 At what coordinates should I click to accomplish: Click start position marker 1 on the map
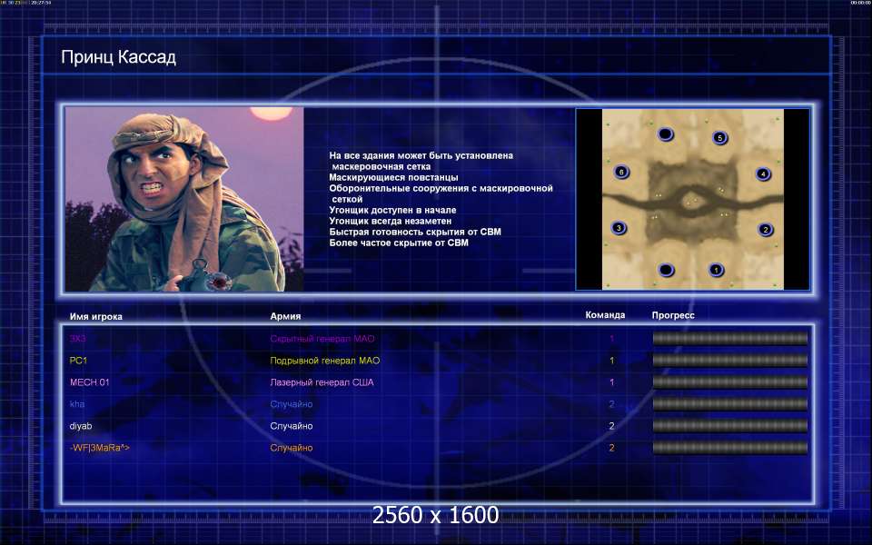coord(716,270)
